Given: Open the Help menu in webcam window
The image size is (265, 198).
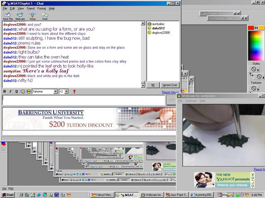Looking at the screenshot, I should click(202, 101).
